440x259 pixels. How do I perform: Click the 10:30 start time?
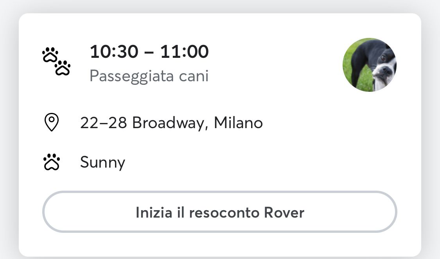tap(114, 52)
